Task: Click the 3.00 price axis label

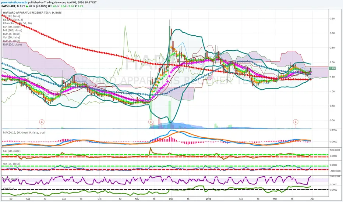Action: (332, 33)
